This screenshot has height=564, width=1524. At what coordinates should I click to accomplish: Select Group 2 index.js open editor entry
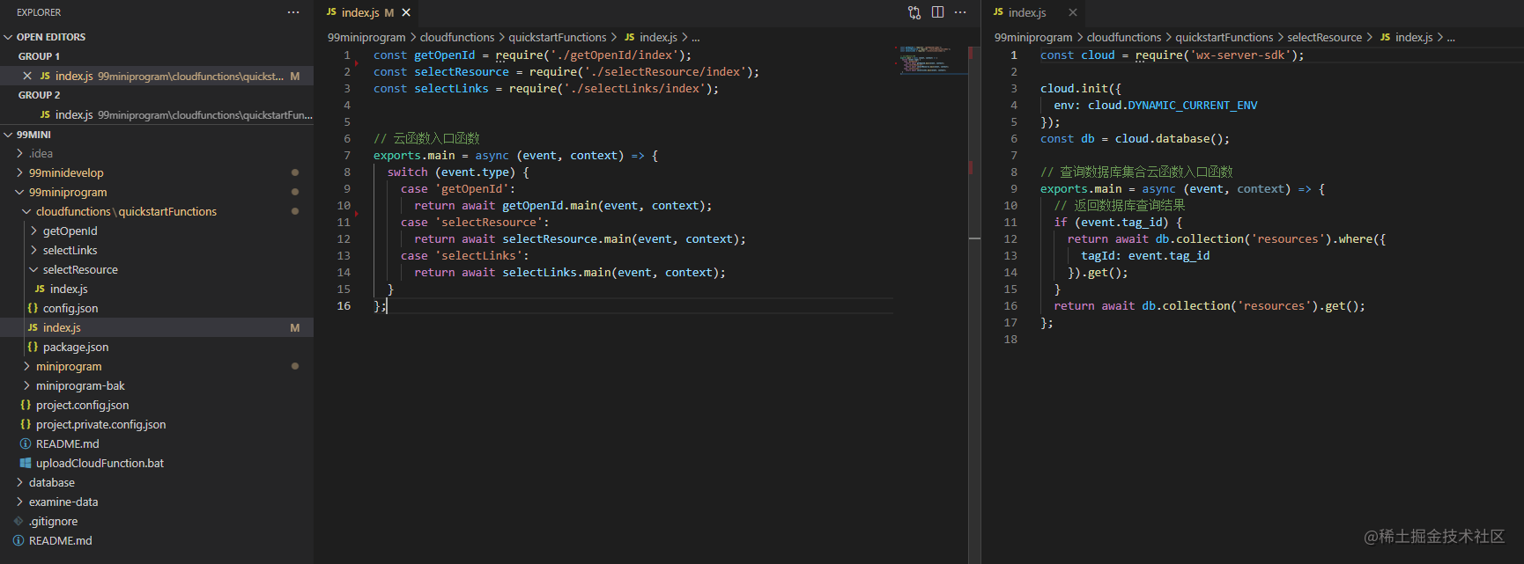(157, 115)
